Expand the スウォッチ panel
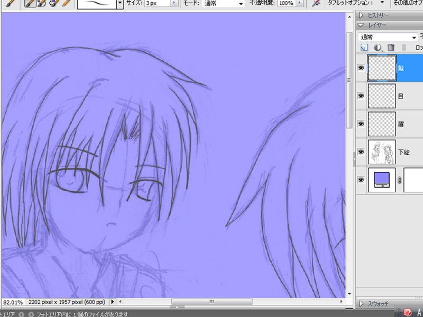Image resolution: width=423 pixels, height=317 pixels. pos(361,304)
